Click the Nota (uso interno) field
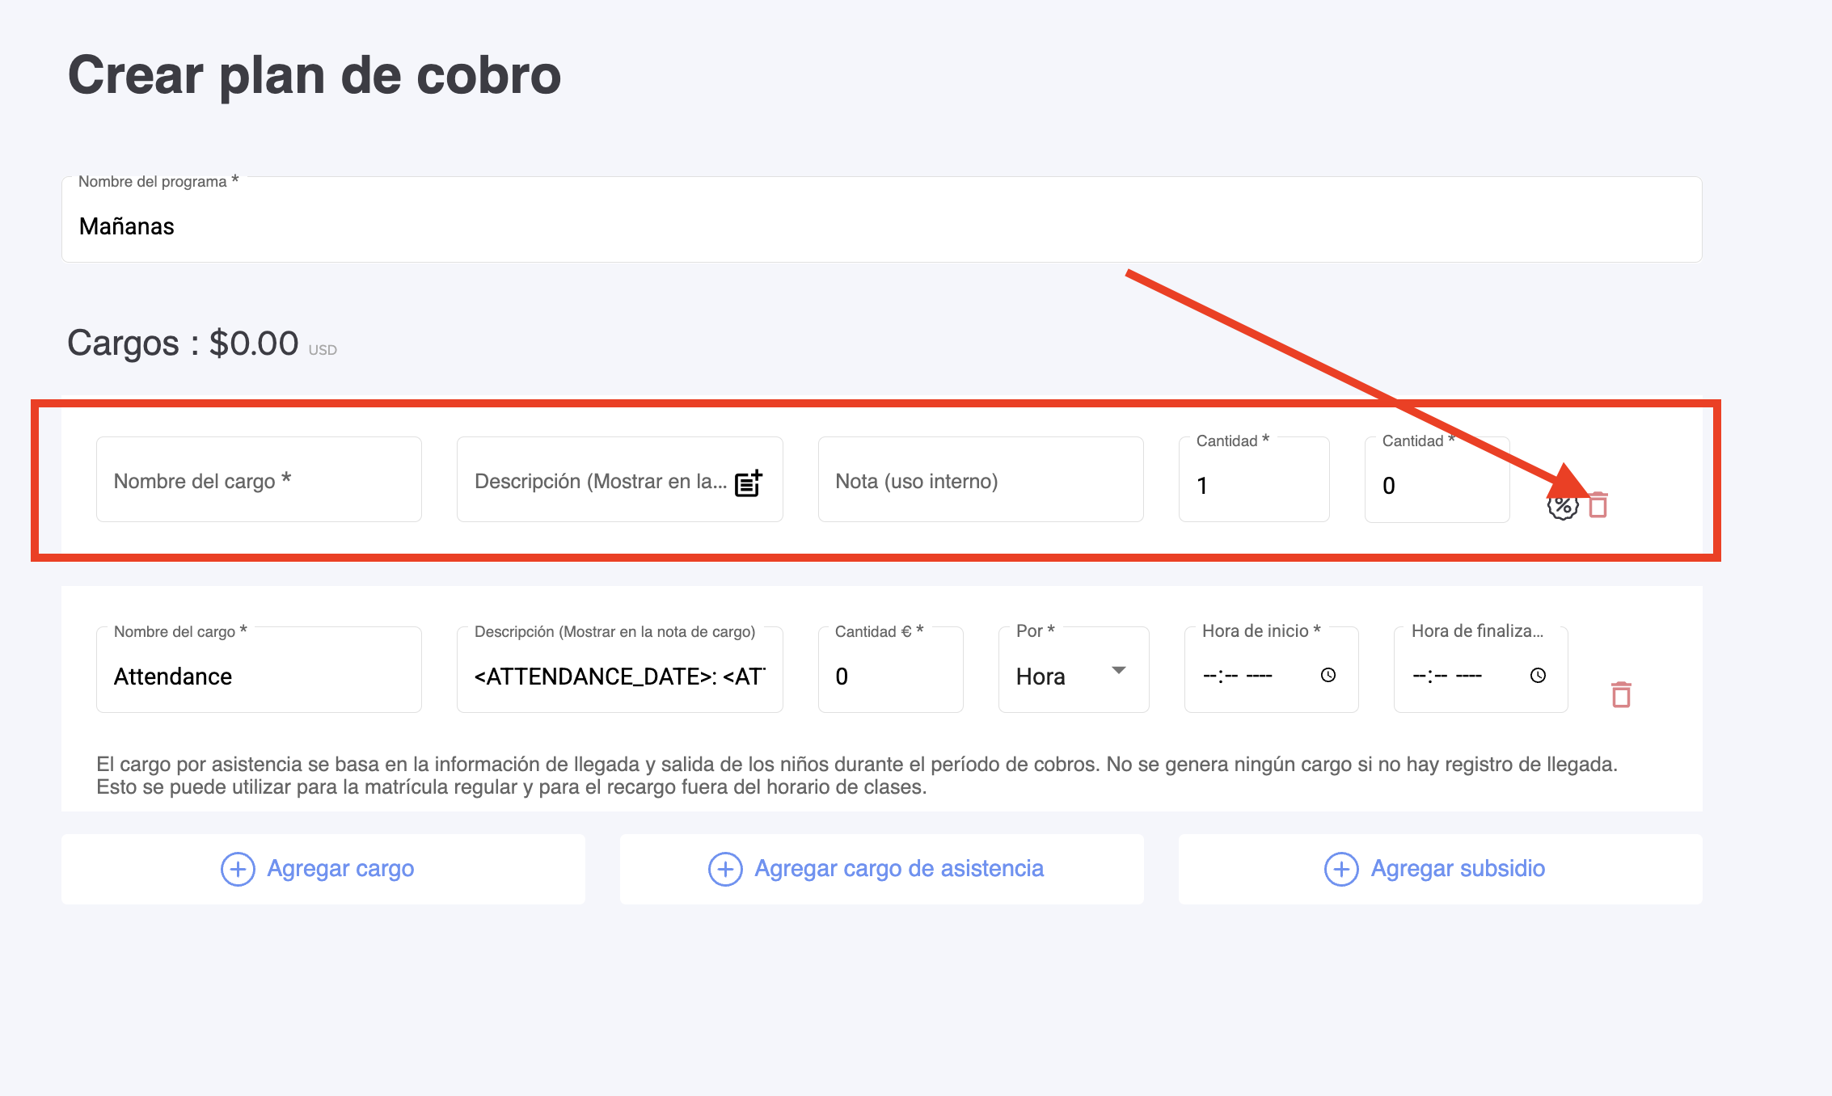This screenshot has height=1096, width=1832. (980, 481)
